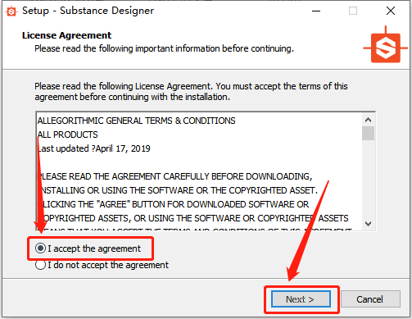Click the 'Last updated ?April 17, 2019' line
Viewport: 412px width, 319px height.
coord(93,148)
